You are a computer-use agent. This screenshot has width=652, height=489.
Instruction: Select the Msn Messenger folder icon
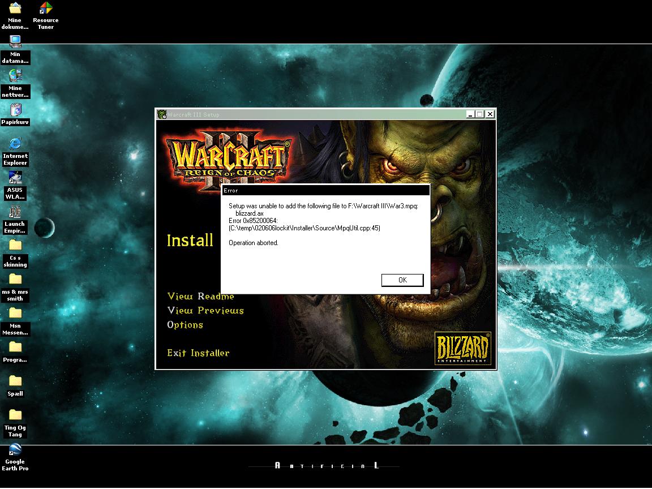coord(15,322)
